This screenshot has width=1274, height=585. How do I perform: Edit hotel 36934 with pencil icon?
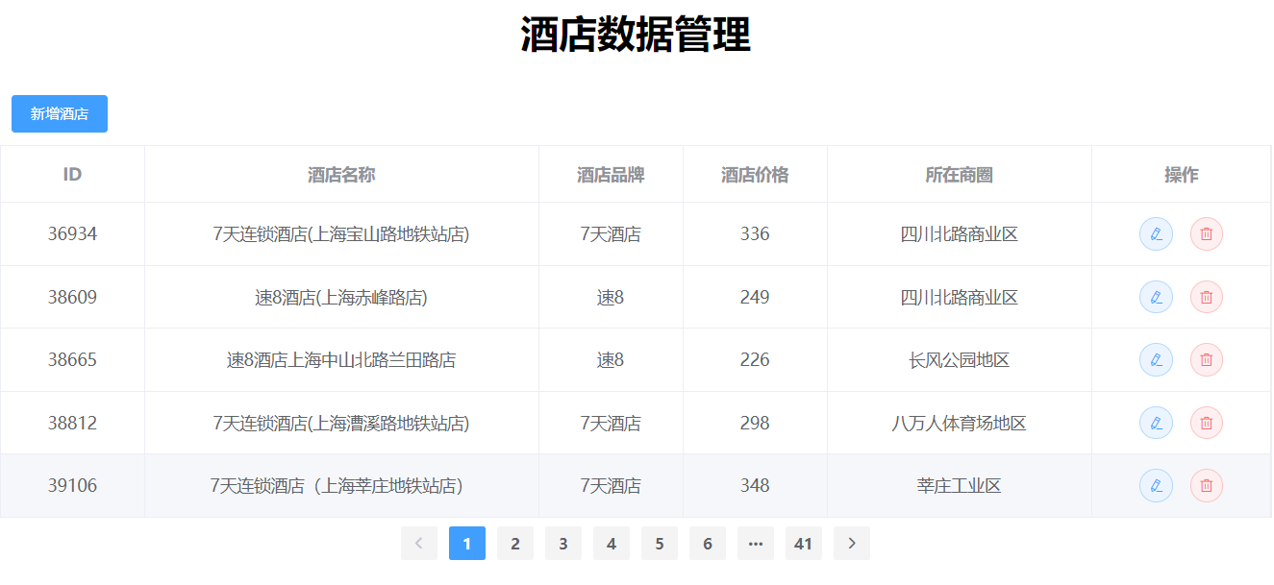(x=1156, y=234)
